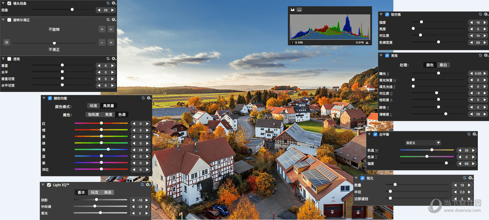Enable the 旋转与调正 checkbox

pyautogui.click(x=9, y=20)
